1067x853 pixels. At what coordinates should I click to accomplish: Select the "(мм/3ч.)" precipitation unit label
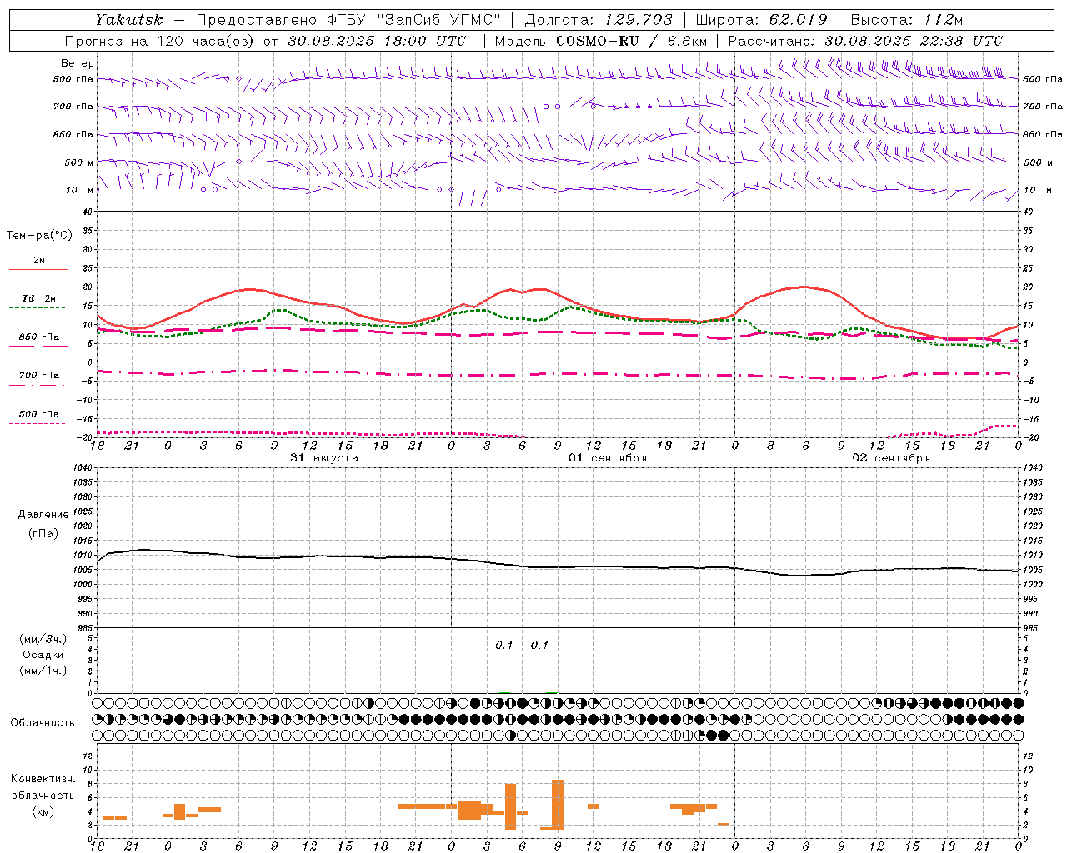(43, 639)
